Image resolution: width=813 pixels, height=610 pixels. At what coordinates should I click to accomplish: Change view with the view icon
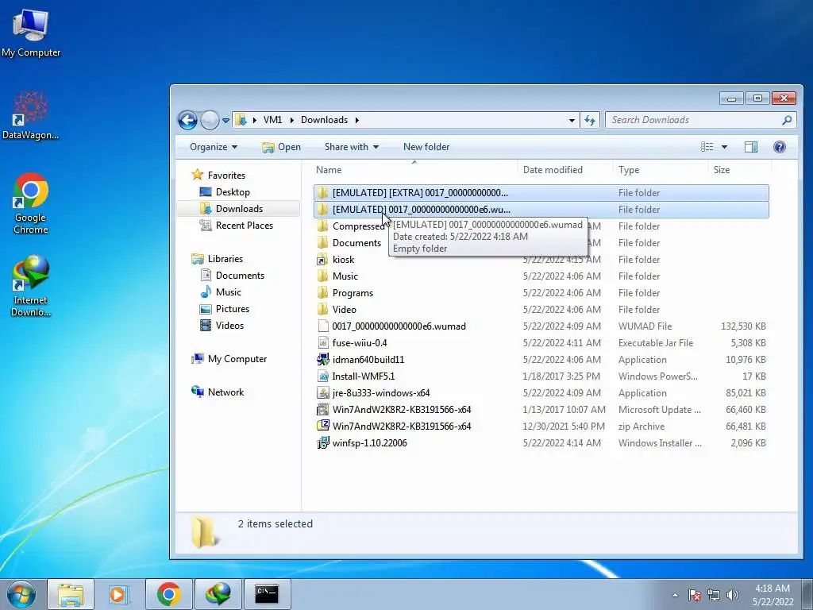(x=707, y=147)
